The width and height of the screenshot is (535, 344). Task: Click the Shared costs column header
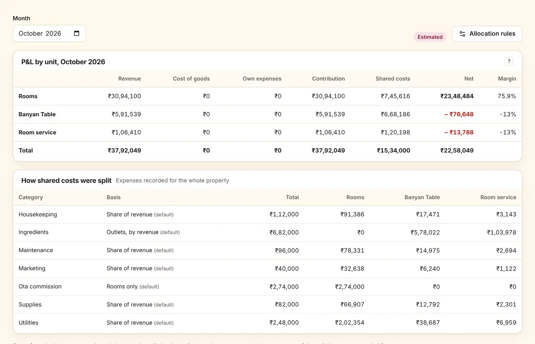393,78
